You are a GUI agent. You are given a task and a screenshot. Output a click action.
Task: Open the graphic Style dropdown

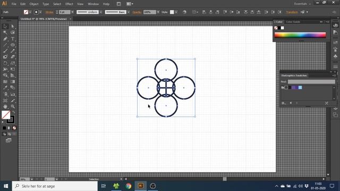[176, 12]
